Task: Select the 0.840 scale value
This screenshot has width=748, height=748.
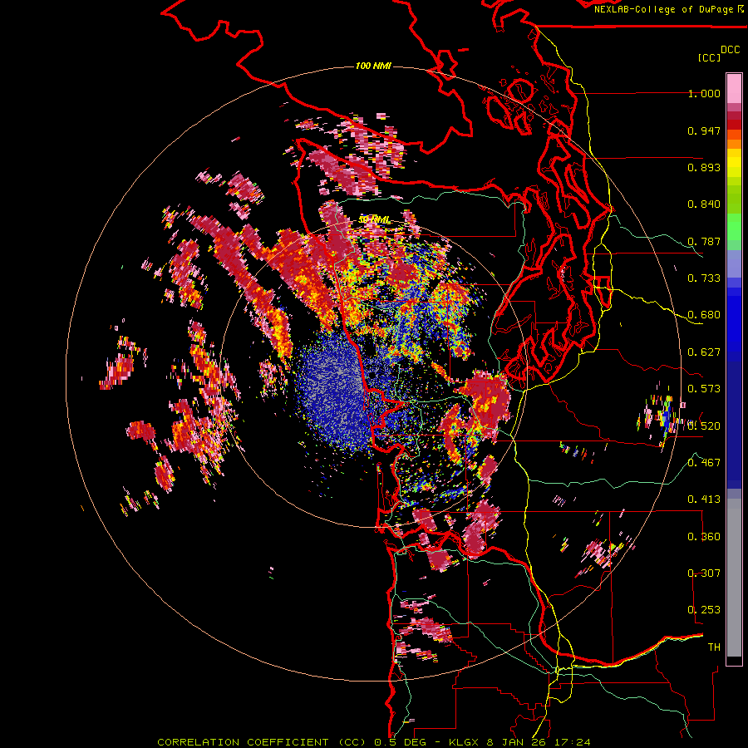Action: pos(704,204)
